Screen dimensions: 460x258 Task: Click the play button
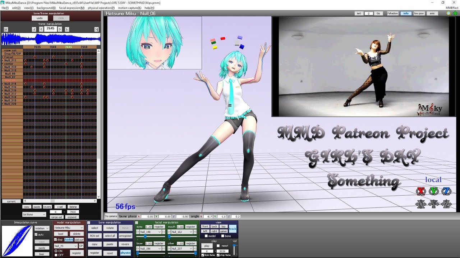click(x=207, y=246)
